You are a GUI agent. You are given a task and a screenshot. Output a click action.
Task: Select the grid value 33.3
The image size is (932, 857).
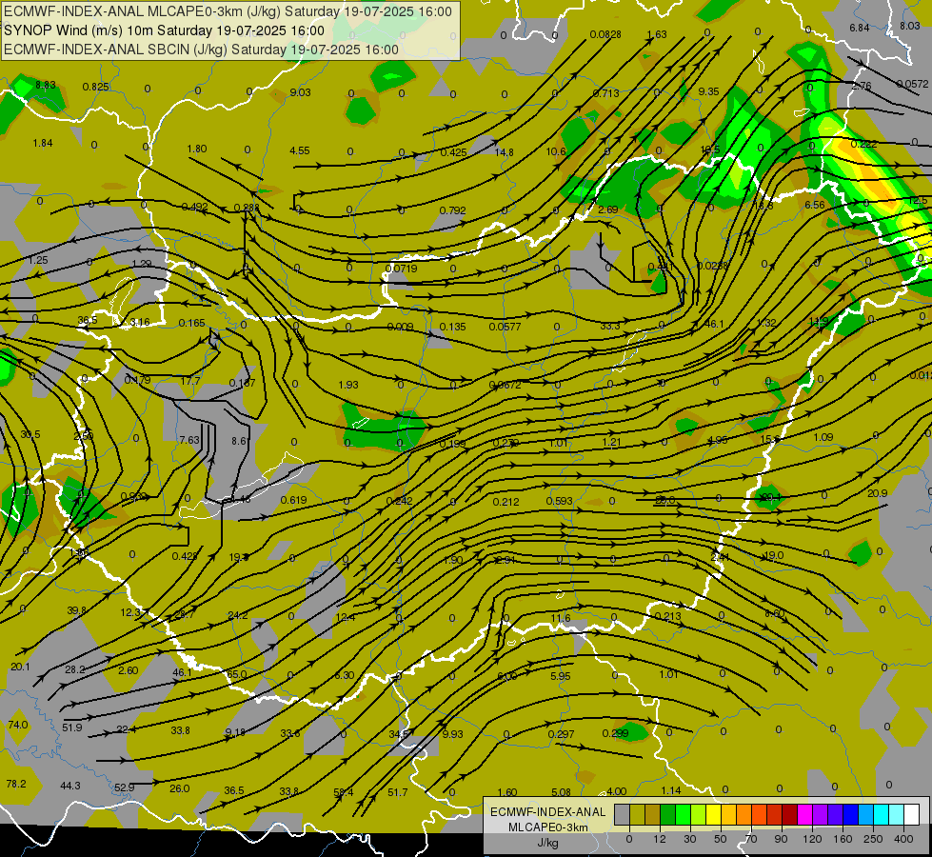click(x=610, y=326)
